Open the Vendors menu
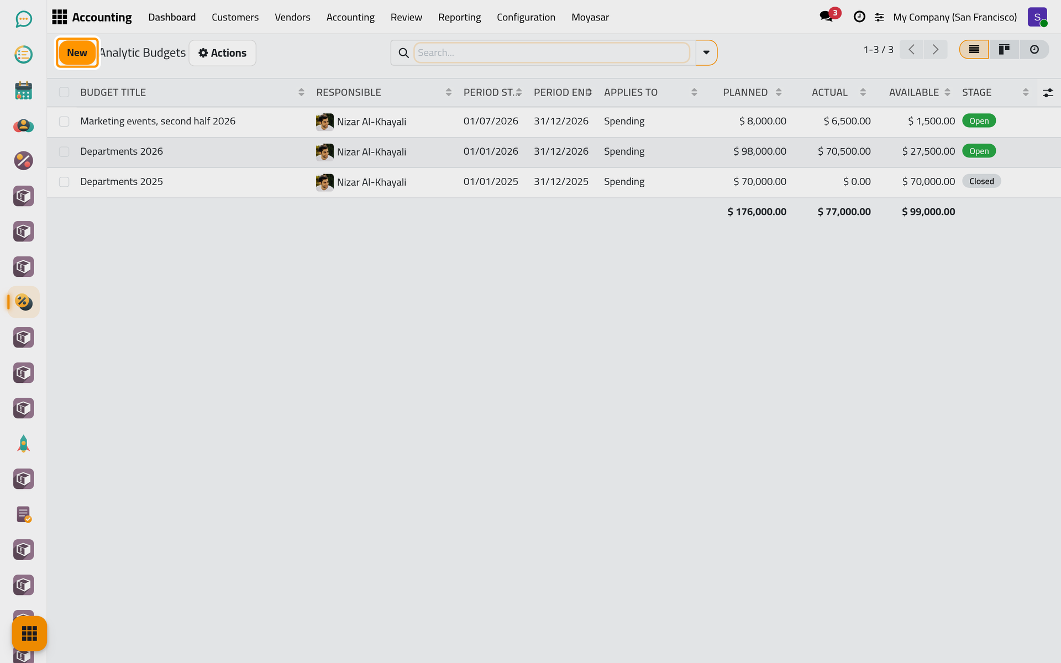The height and width of the screenshot is (663, 1061). tap(292, 17)
